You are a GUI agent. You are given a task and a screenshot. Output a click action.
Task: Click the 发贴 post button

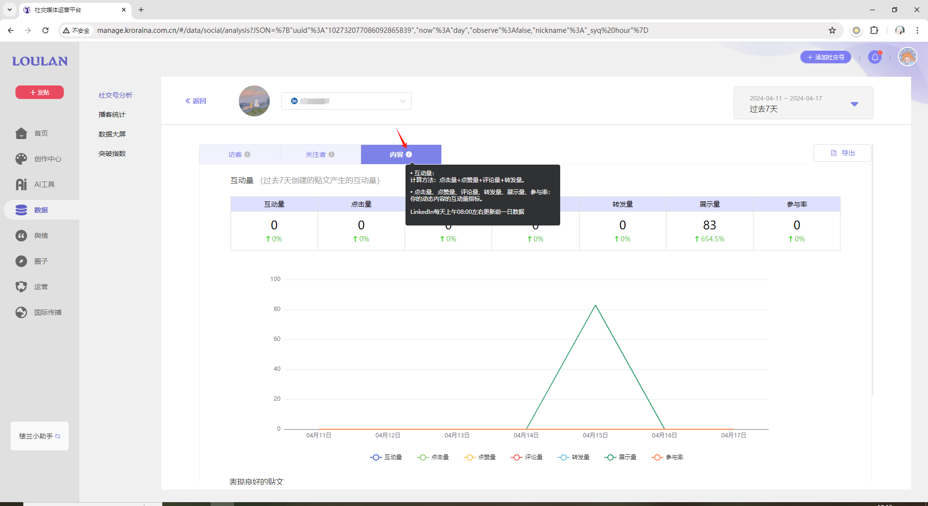40,92
